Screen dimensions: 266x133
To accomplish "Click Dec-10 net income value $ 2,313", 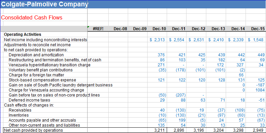I will tap(157, 40).
